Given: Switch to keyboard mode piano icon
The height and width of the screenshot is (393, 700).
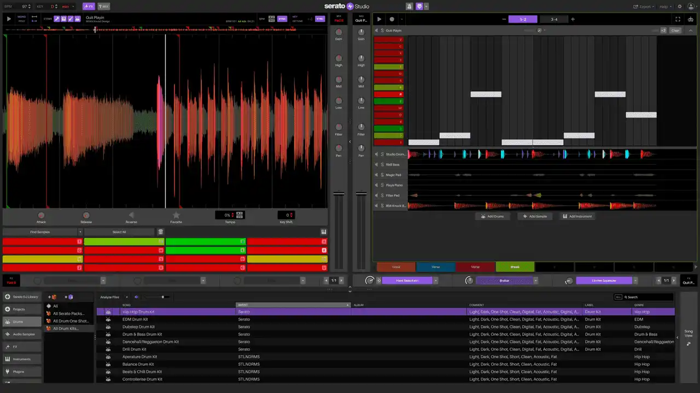Looking at the screenshot, I should [324, 232].
